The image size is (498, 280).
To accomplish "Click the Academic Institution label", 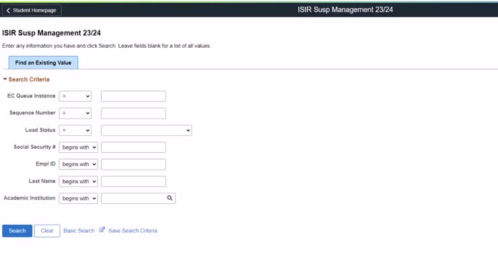I will [x=30, y=198].
